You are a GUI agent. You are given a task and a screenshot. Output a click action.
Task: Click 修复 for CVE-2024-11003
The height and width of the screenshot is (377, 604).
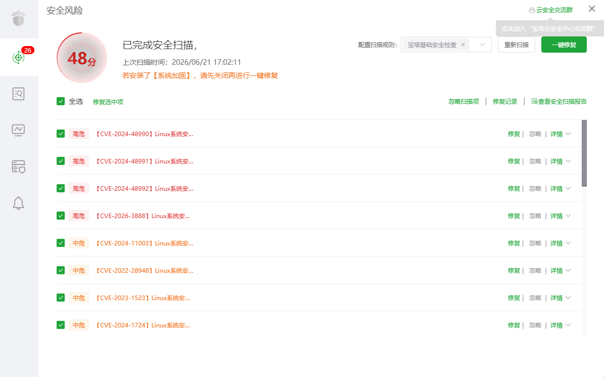pos(514,243)
